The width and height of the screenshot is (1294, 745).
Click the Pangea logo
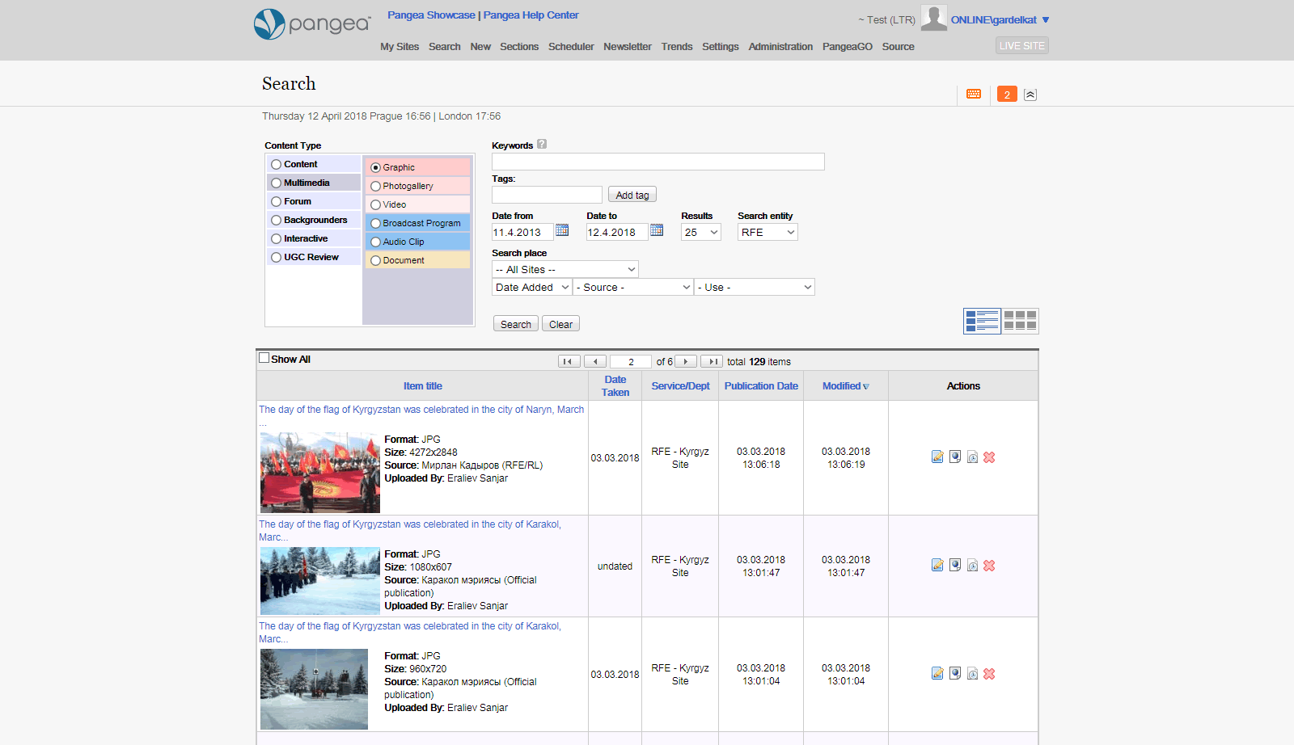coord(312,24)
